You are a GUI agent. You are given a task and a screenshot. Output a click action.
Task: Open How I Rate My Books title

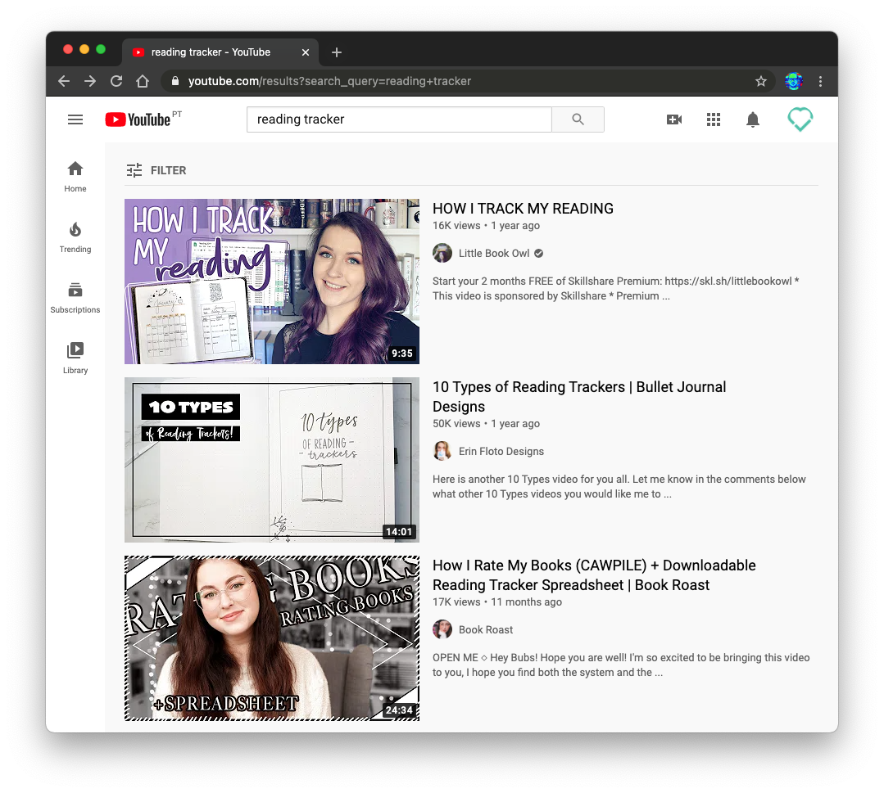[x=594, y=575]
